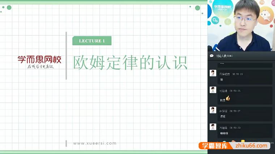275x154 pixels.
Task: Click the chat bubble icon beside 讨论人数
Action: point(212,56)
